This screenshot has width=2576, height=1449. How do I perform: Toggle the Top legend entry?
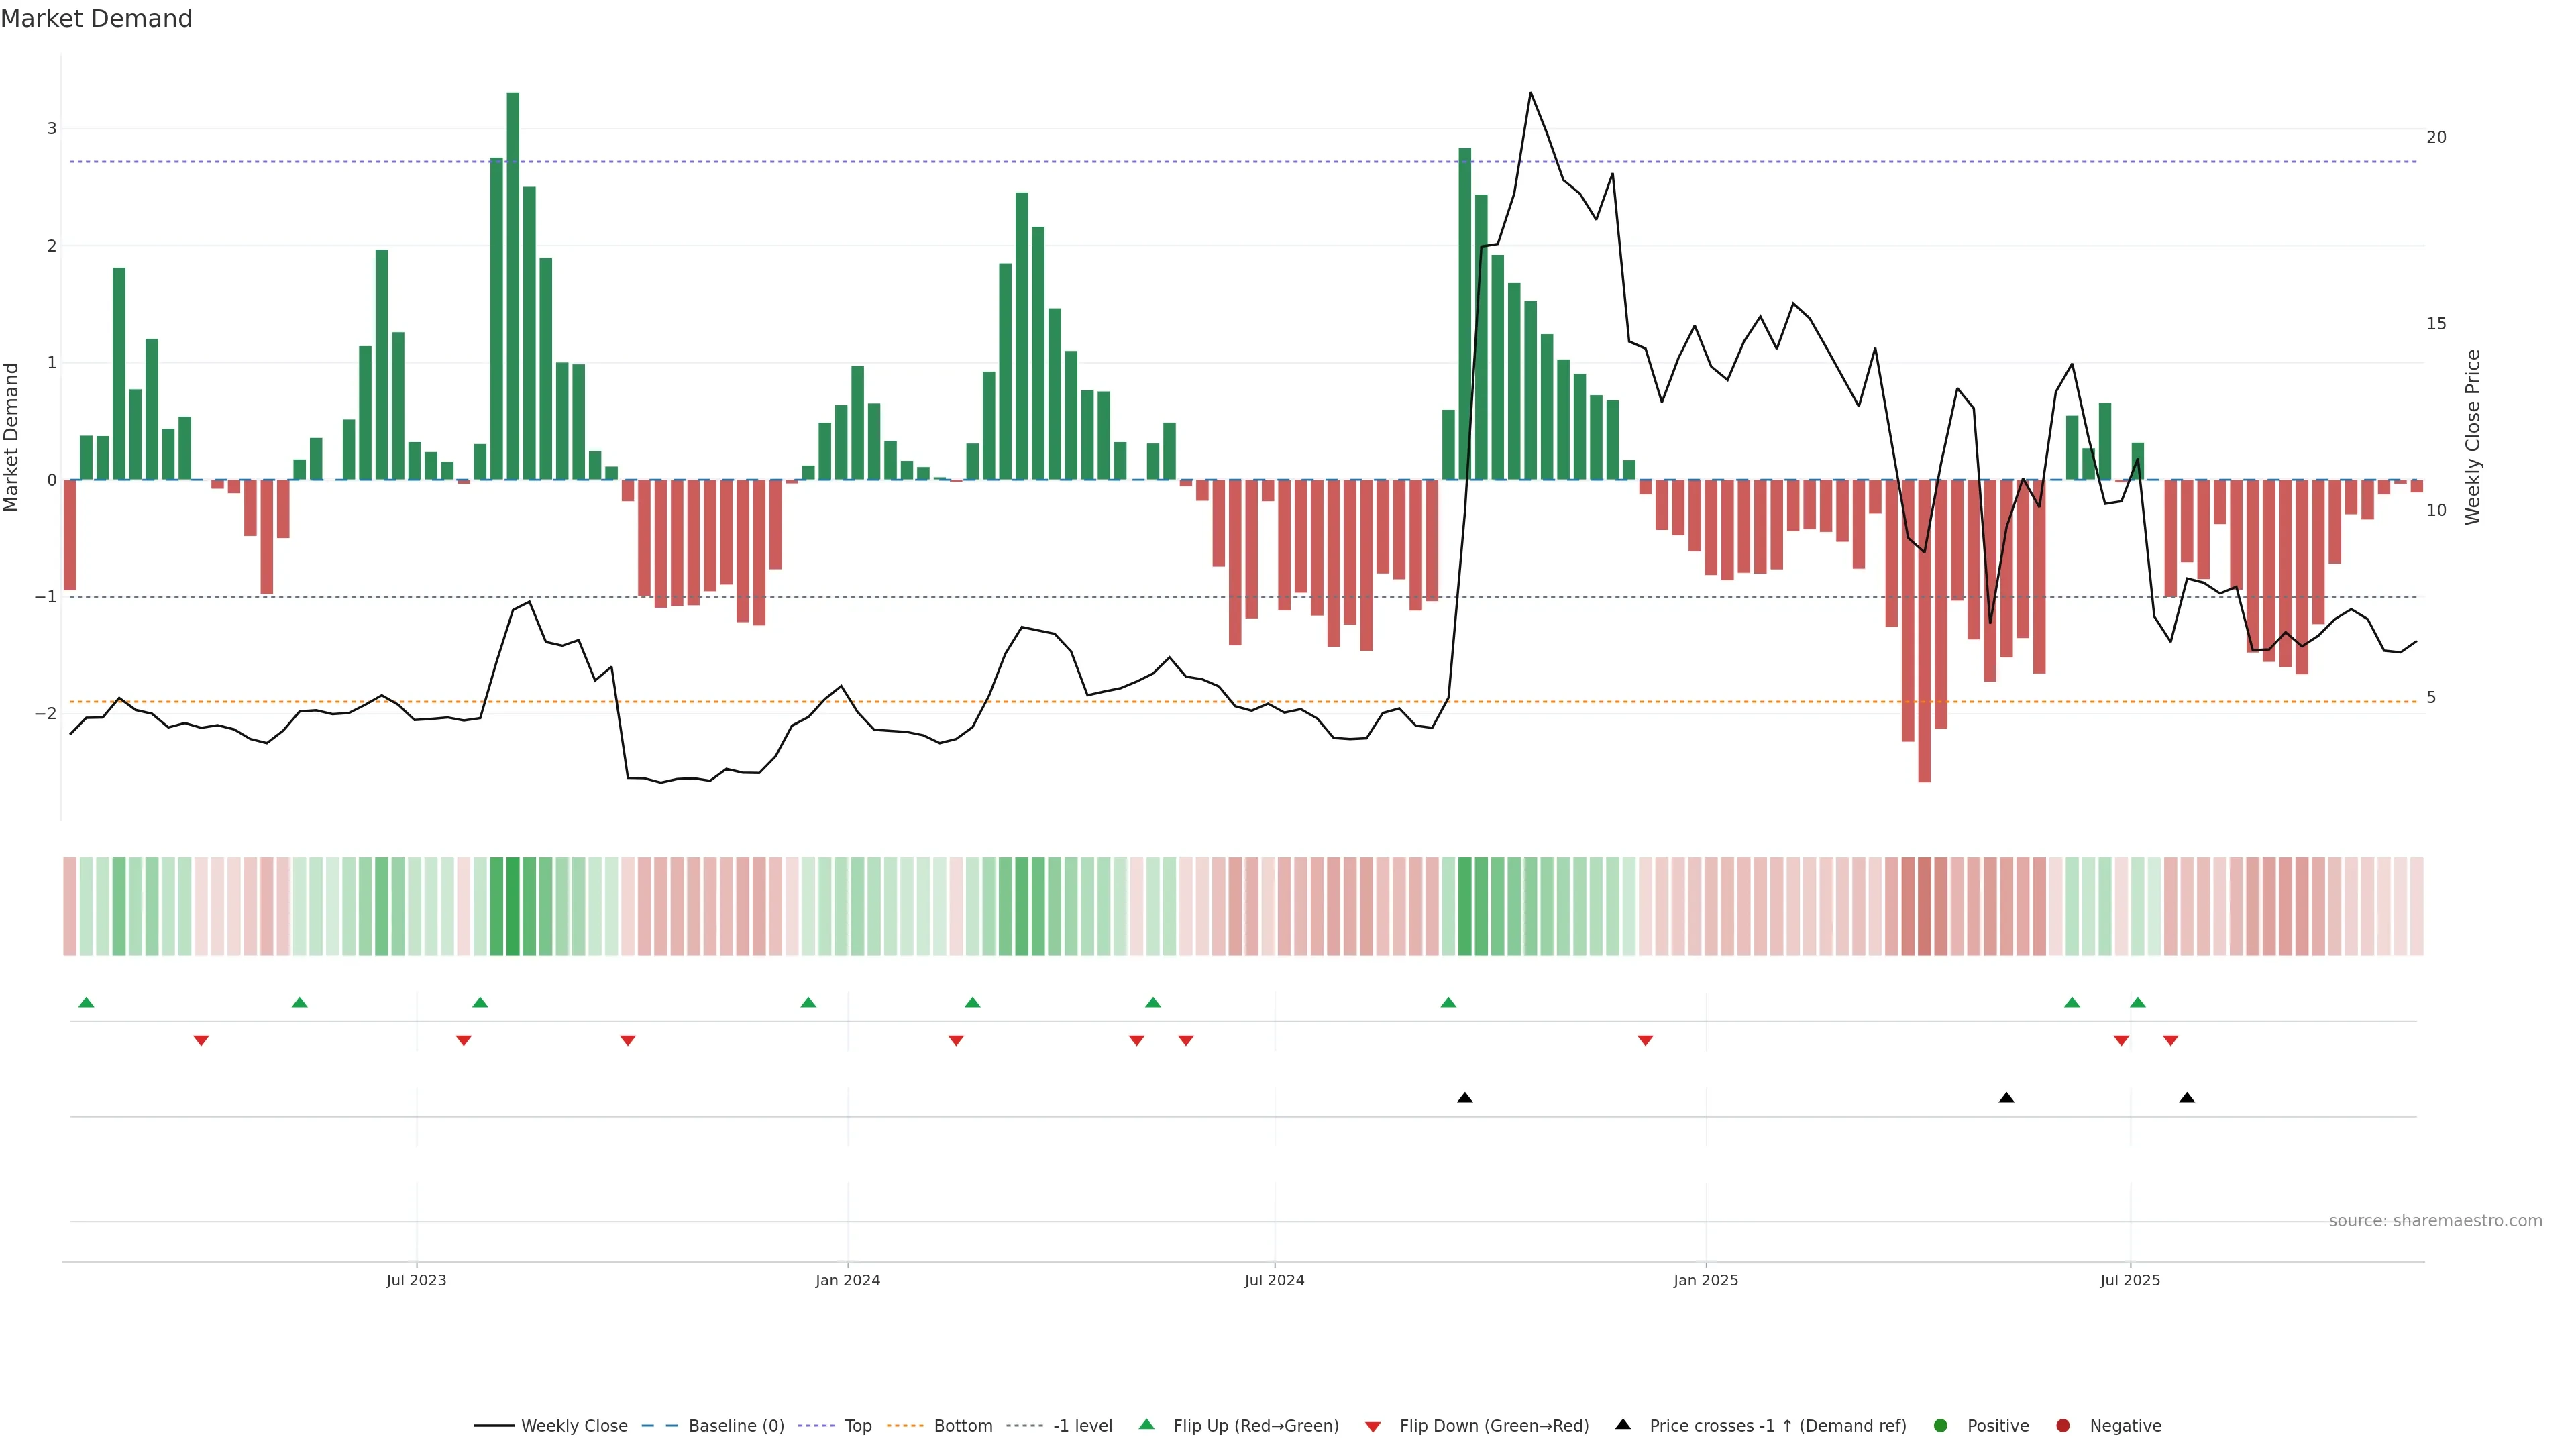[x=857, y=1426]
